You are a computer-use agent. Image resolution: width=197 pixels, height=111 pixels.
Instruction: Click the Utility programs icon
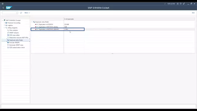click(x=6, y=28)
